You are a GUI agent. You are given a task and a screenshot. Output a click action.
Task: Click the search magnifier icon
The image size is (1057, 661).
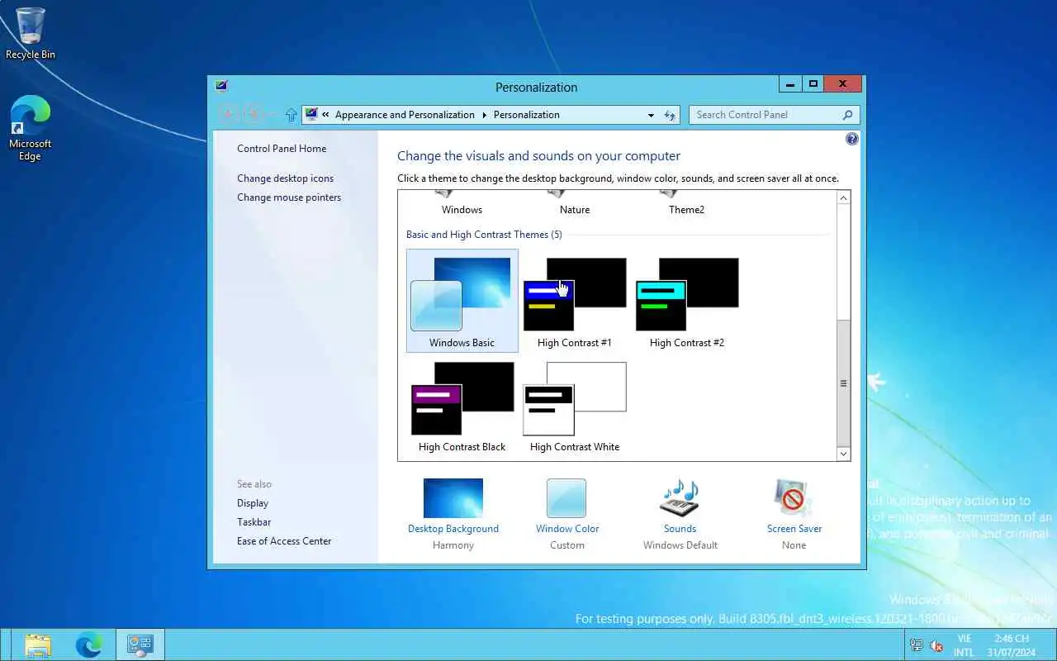(847, 115)
